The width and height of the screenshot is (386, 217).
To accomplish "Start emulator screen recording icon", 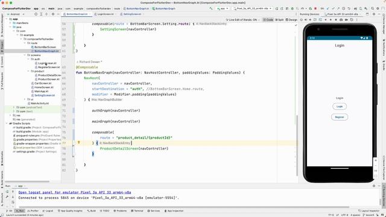I will pos(346,20).
